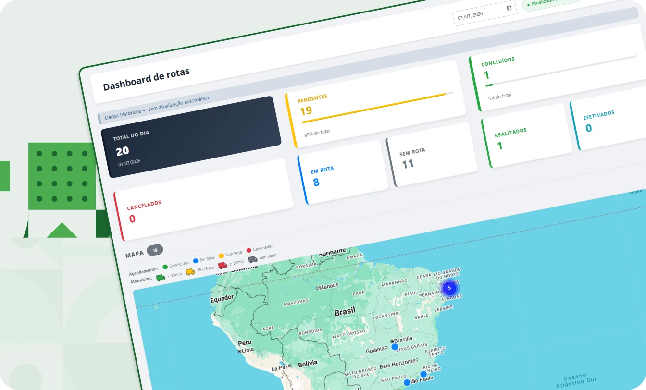
Task: Click the Dashboard de rotas title
Action: point(146,80)
